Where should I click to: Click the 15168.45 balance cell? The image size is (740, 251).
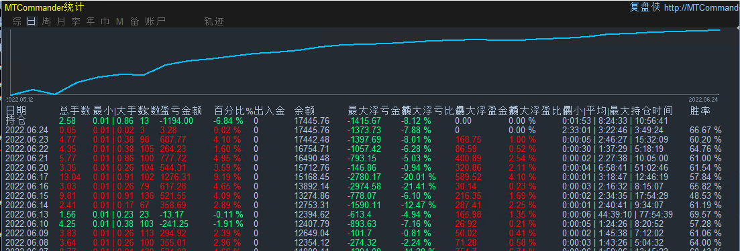[311, 177]
